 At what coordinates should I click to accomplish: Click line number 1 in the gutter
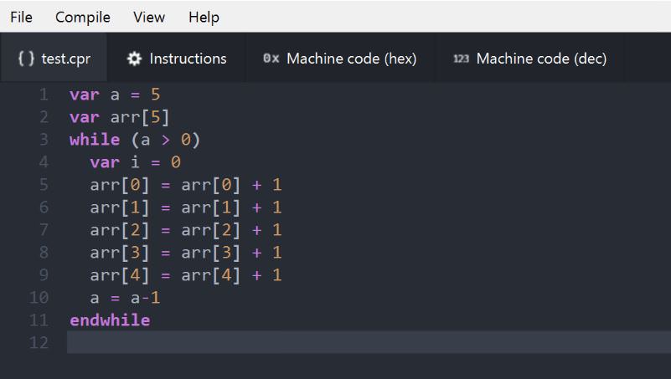(x=44, y=95)
